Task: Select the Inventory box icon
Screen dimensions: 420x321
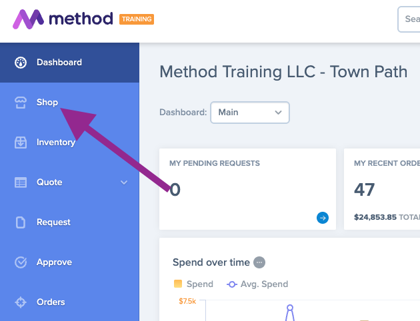Action: tap(21, 143)
